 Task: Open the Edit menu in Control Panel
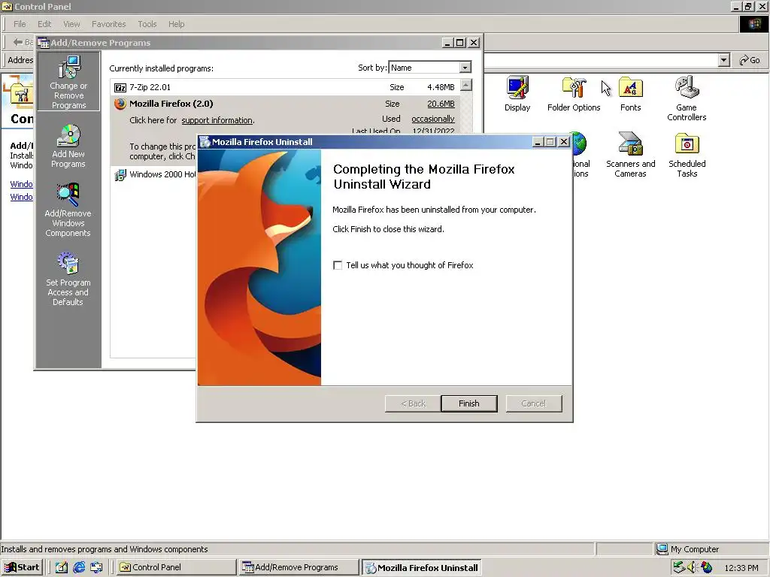[44, 24]
